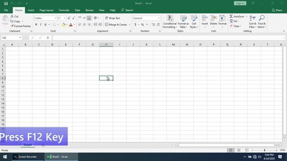Screen dimensions: 287x161
Task: Open the Format cells menu
Action: tap(222, 22)
